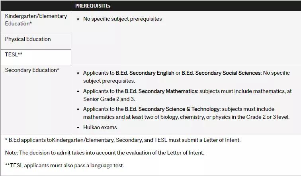Select the TESL** program cell
Image resolution: width=301 pixels, height=176 pixels.
[36, 57]
